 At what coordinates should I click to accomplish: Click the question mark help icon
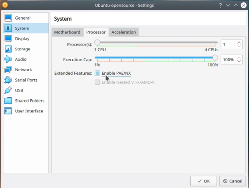point(220,6)
